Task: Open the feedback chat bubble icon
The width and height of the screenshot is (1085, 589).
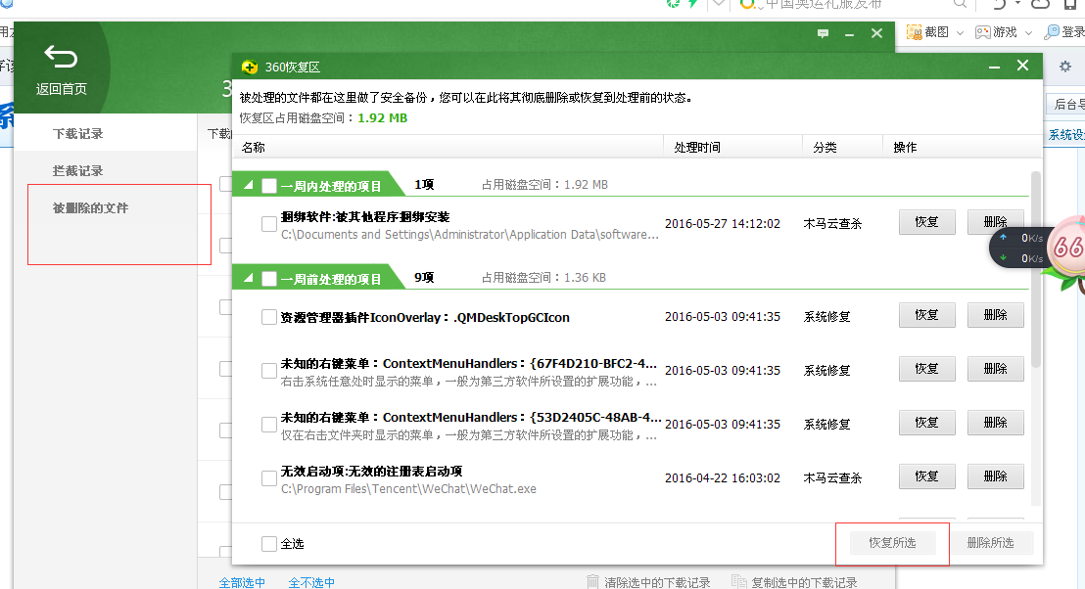Action: [x=823, y=33]
